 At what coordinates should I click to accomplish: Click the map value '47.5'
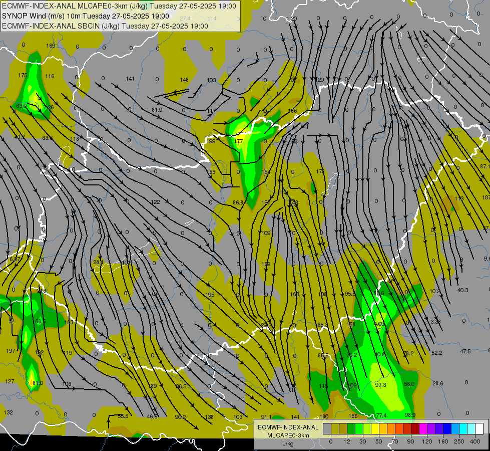tap(465, 351)
